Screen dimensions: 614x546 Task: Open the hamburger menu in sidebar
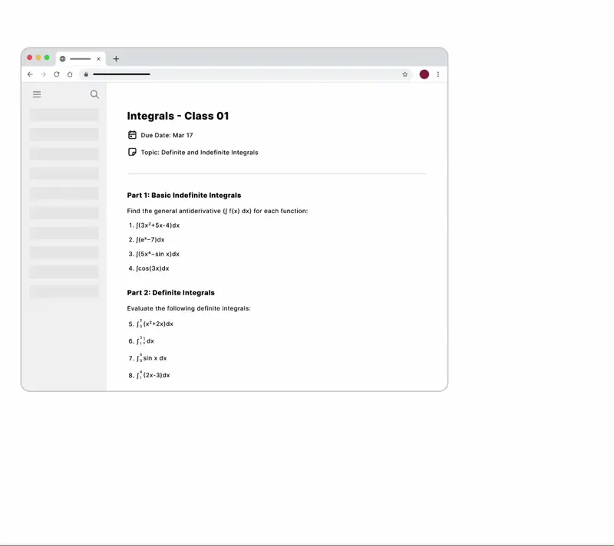pos(37,94)
